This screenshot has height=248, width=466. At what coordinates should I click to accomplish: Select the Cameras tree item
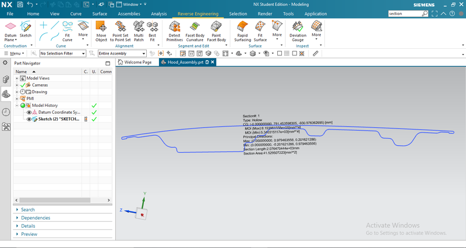click(40, 85)
